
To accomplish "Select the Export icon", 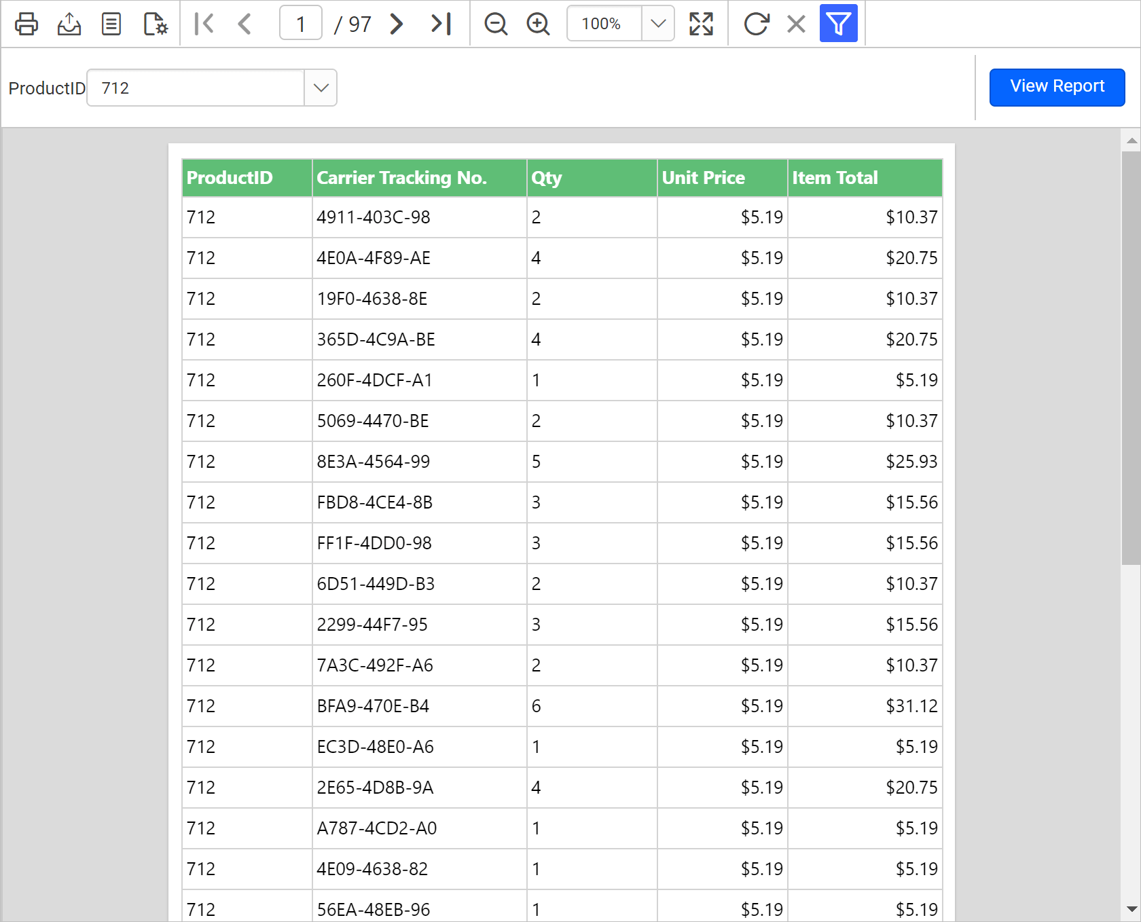I will tap(69, 23).
